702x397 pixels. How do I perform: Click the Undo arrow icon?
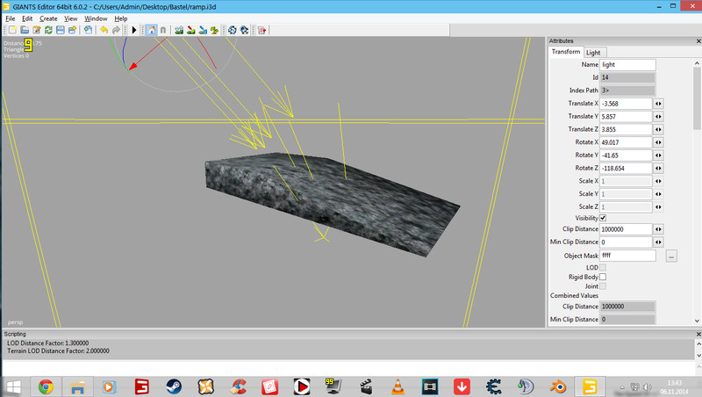point(103,30)
